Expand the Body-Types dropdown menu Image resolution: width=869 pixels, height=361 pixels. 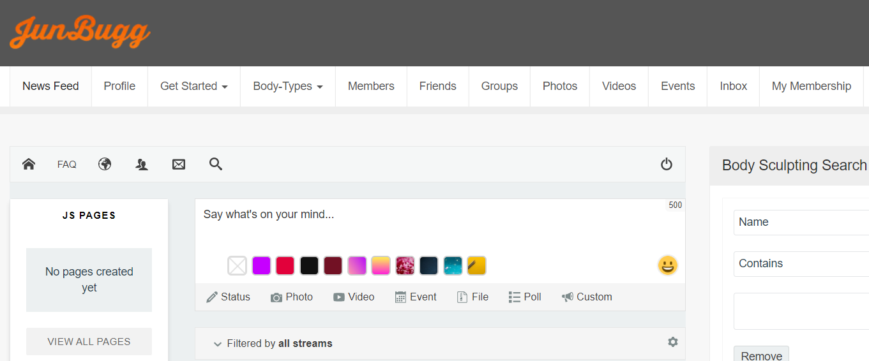pos(288,86)
